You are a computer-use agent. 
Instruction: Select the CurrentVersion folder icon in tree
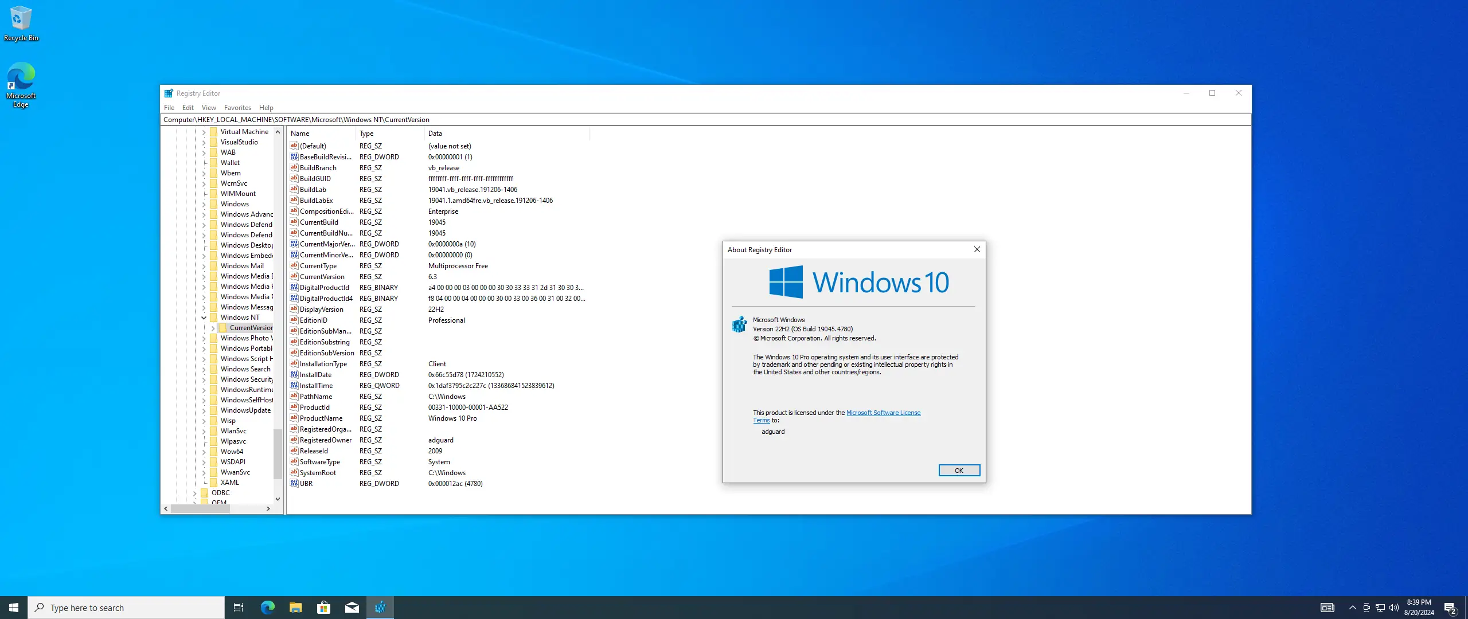click(223, 328)
